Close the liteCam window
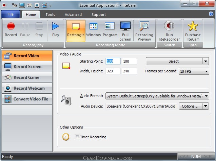 (x=207, y=3)
